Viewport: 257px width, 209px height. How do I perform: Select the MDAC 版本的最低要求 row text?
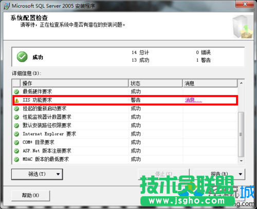[46, 159]
